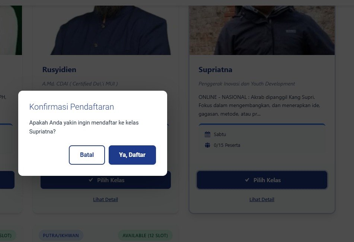The height and width of the screenshot is (242, 354).
Task: Click the AVAILABLE (12 SLOT) badge
Action: coord(145,235)
